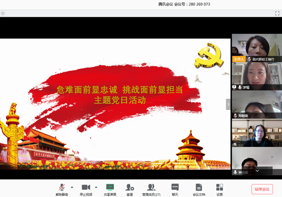Select 罗娟 participant video thumbnail

click(257, 76)
